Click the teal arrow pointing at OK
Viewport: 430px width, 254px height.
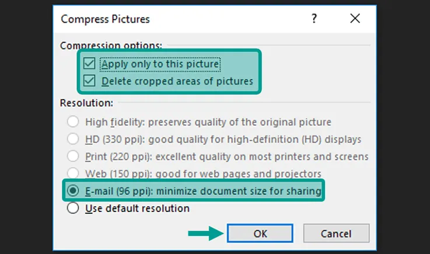point(206,234)
